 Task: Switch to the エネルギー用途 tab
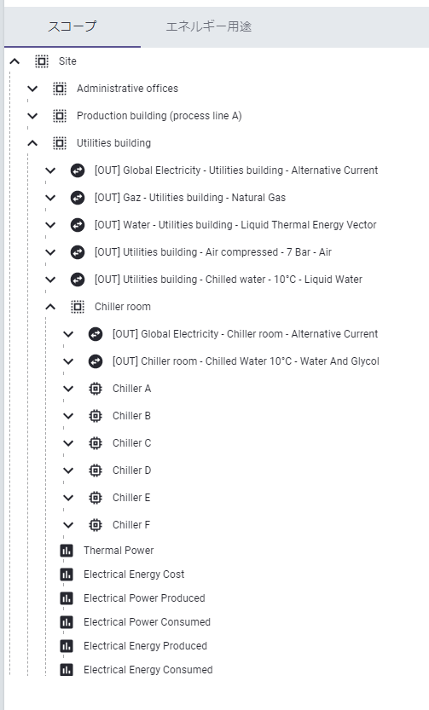(x=208, y=26)
